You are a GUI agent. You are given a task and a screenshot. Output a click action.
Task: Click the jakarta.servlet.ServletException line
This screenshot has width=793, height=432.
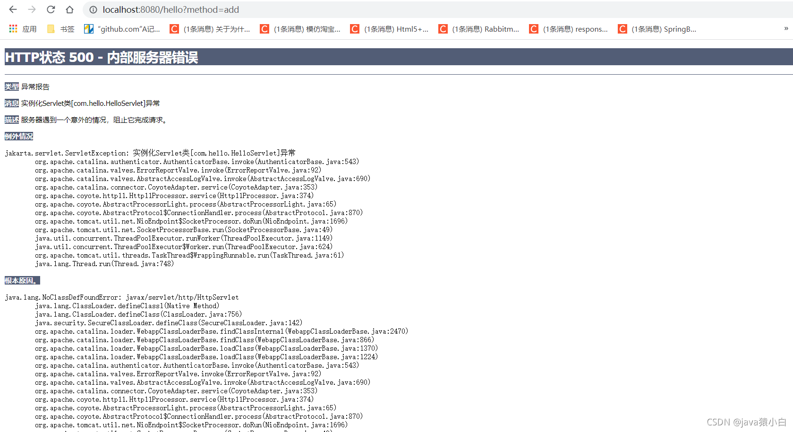click(x=150, y=153)
